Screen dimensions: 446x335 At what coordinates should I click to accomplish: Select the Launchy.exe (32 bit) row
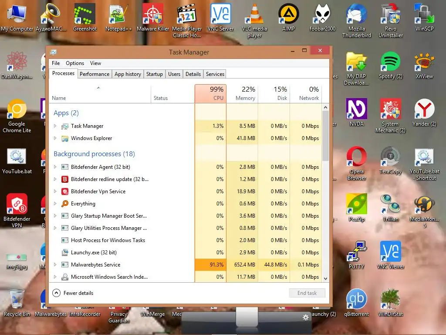(186, 253)
